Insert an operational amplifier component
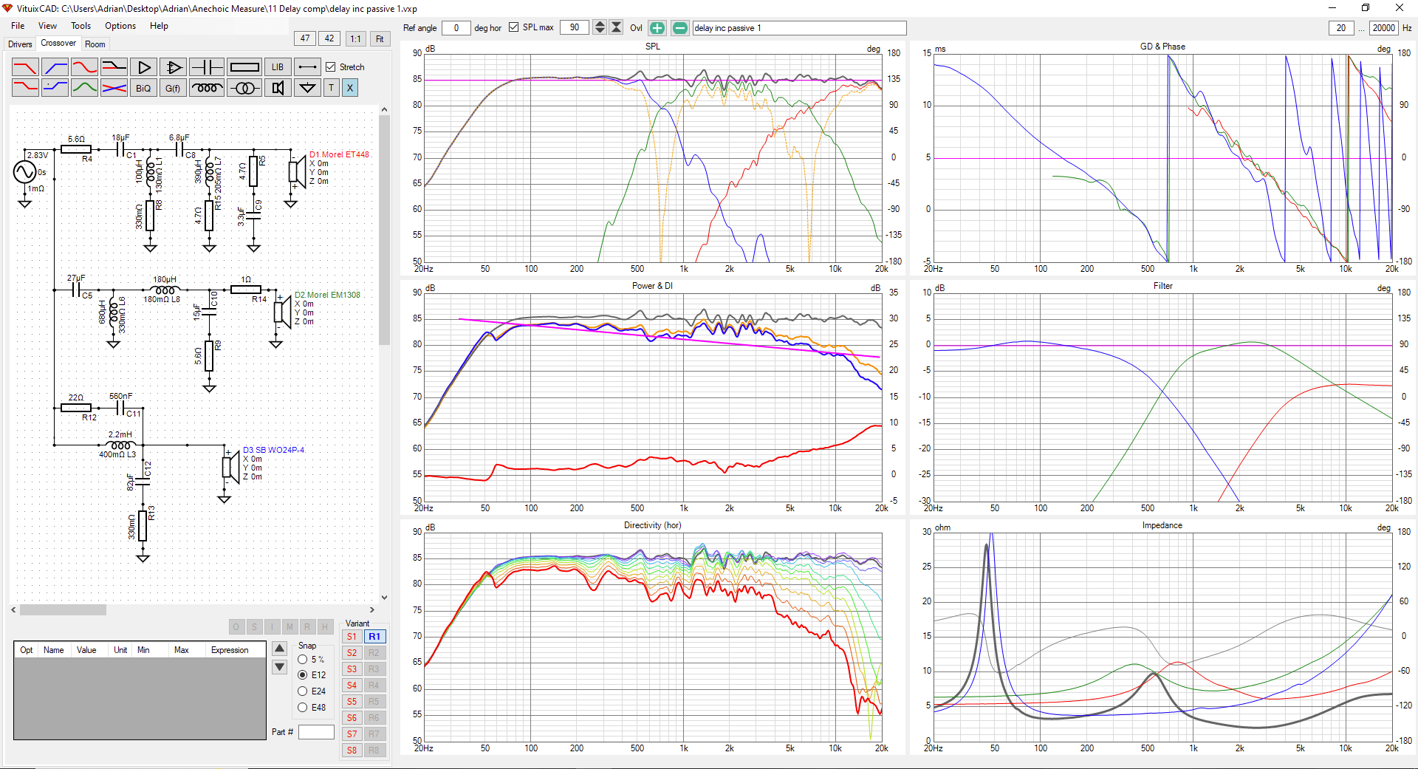 [x=173, y=67]
